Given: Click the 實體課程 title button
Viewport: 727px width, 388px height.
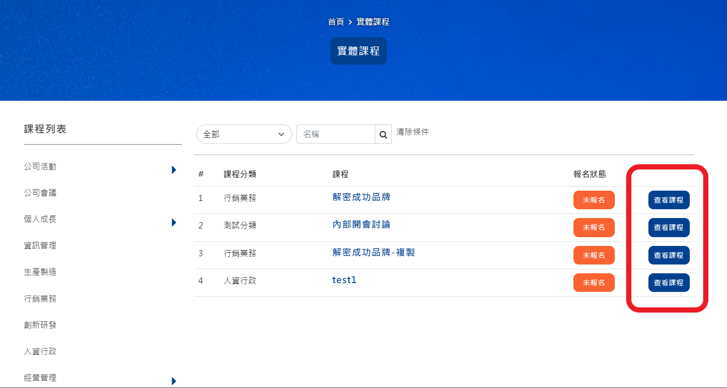Looking at the screenshot, I should click(358, 51).
